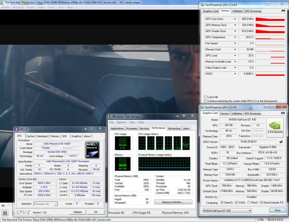Toggle the OpenCL computing checkbox
This screenshot has width=289, height=222.
tap(222, 202)
